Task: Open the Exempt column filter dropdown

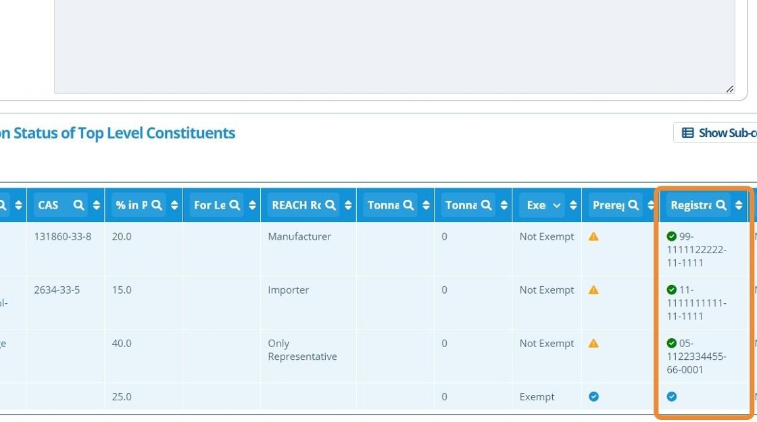Action: [x=557, y=205]
